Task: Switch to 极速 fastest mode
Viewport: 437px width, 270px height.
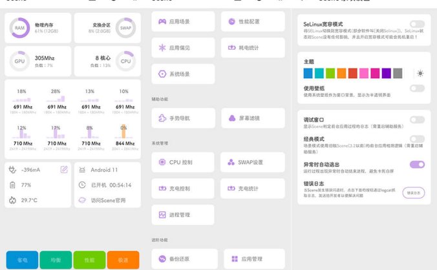Action: tap(123, 260)
